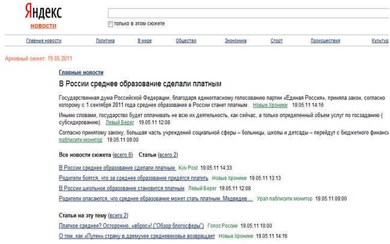Screen dimensions: 390x244
Task: Open the паблисити монитор source link
Action: click(x=81, y=140)
